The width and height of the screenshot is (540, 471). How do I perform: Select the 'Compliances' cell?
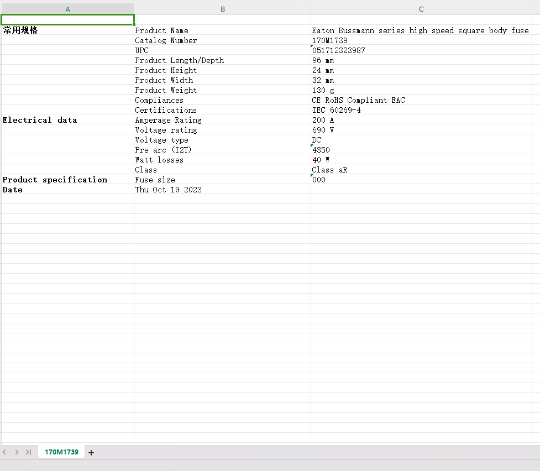(x=223, y=100)
